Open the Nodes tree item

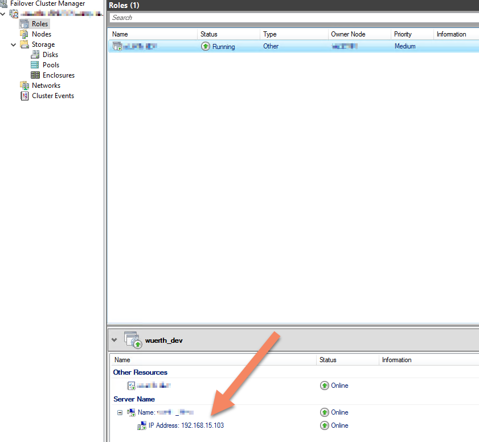[41, 34]
